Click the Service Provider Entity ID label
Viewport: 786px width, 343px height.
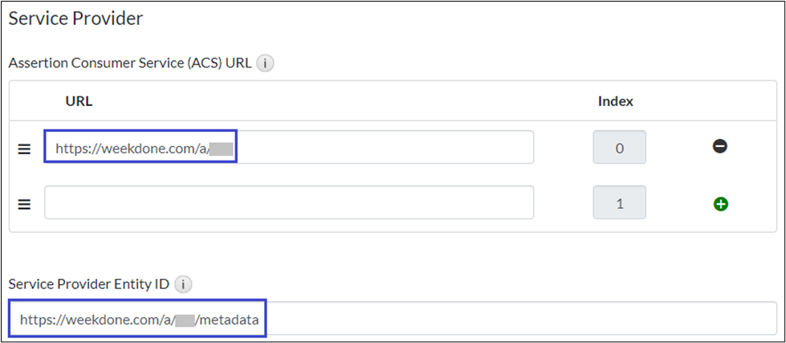click(89, 284)
